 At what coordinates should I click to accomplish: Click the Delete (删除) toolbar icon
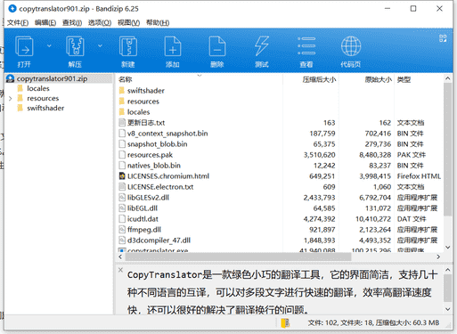[x=217, y=46]
